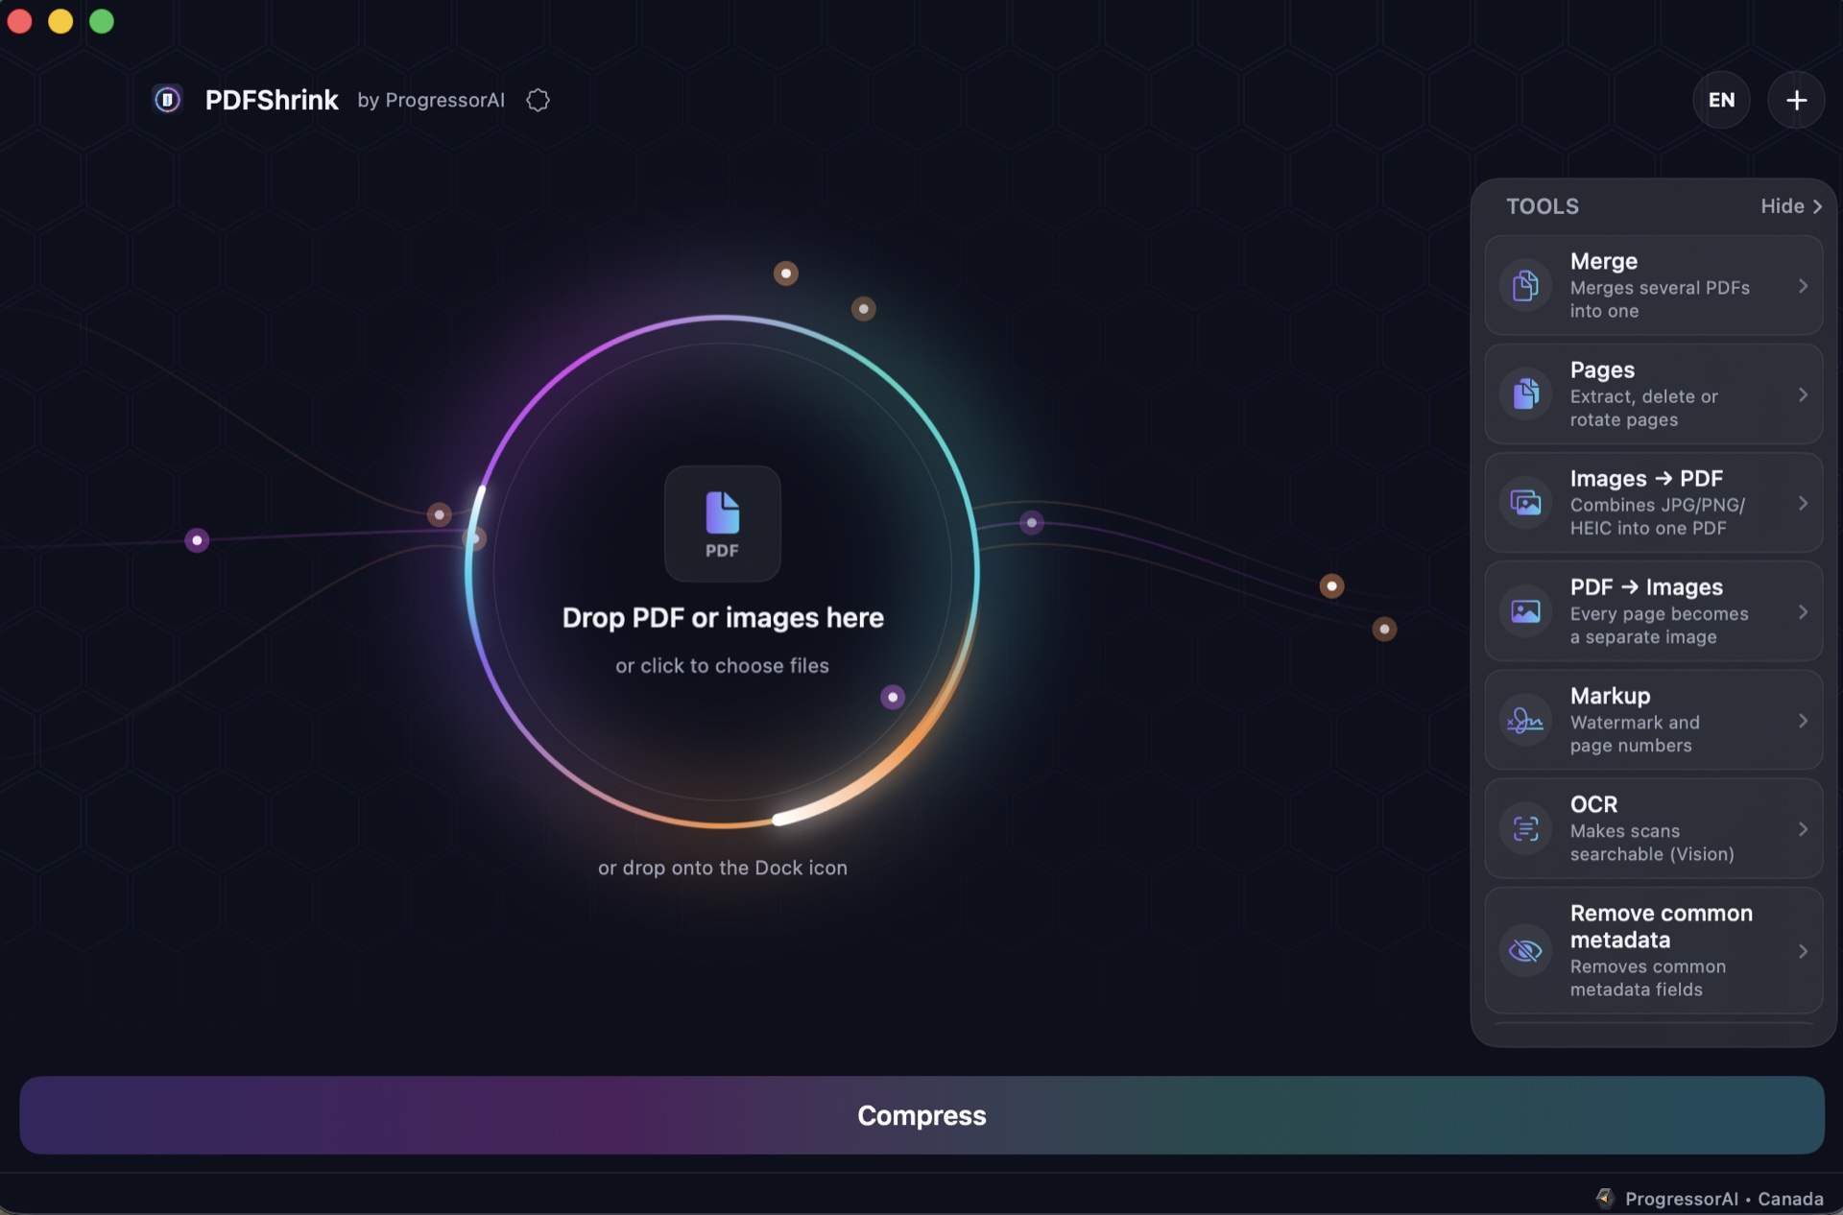
Task: Click the chevron next to Hide
Action: click(x=1816, y=206)
